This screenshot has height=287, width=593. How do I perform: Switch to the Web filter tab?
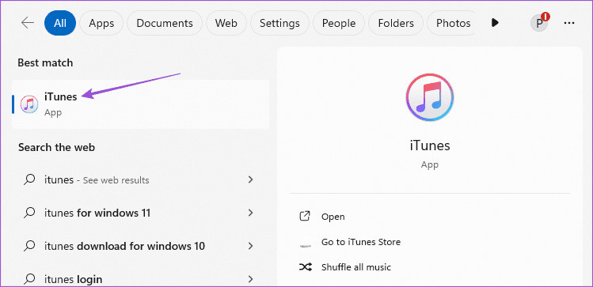pyautogui.click(x=226, y=23)
